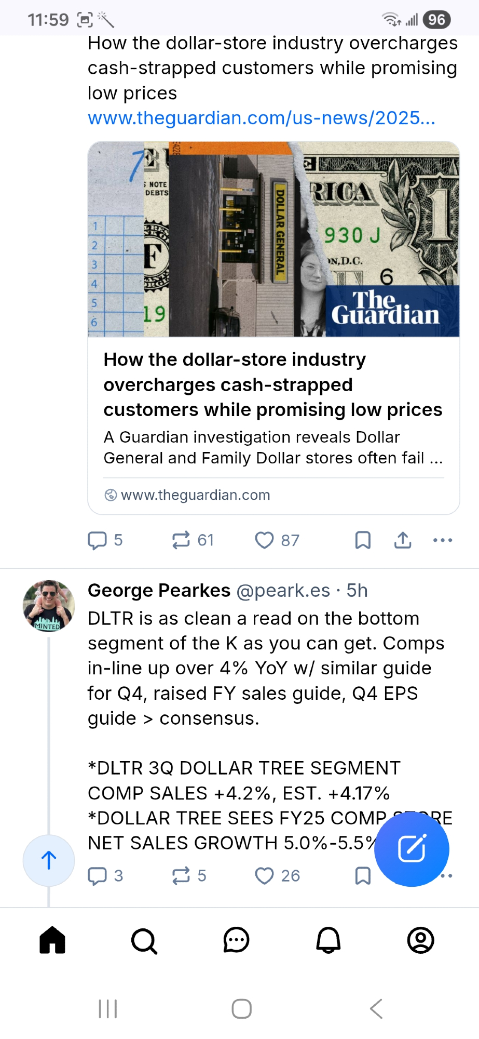Viewport: 479px width, 1039px height.
Task: Like the Guardian dollar-store post
Action: point(264,540)
